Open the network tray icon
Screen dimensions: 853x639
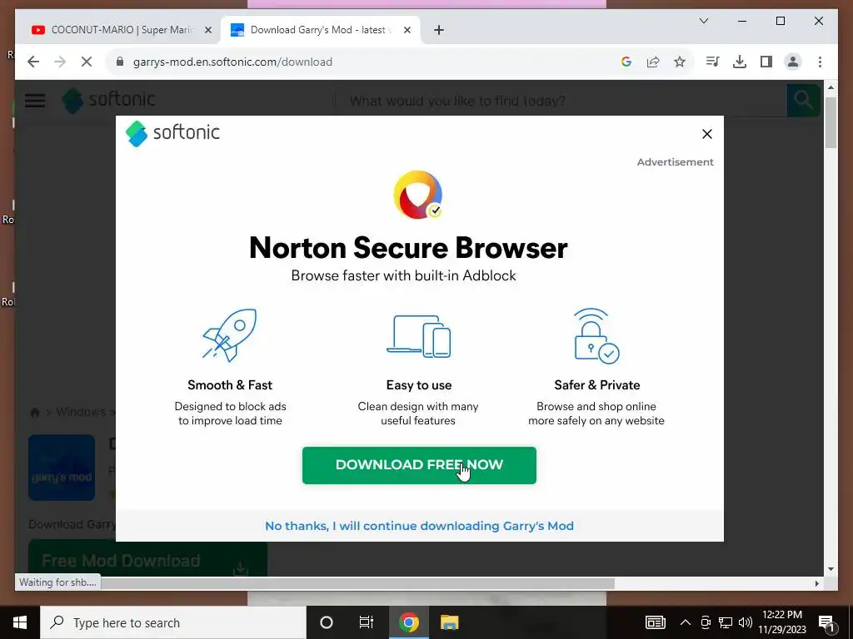[726, 622]
